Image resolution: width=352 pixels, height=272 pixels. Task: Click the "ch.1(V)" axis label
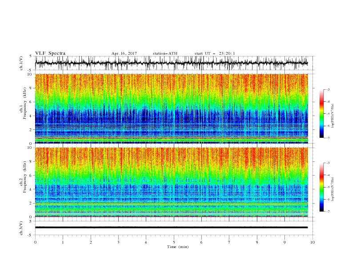(x=21, y=63)
